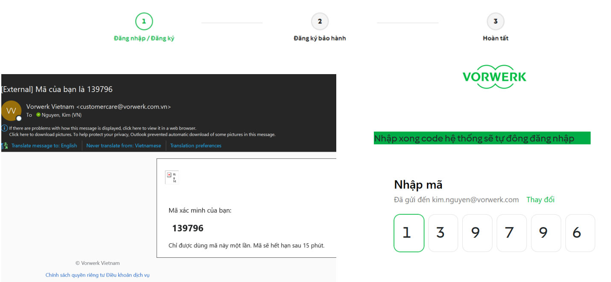Click the broken image placeholder in email body
This screenshot has height=282, width=611.
click(172, 177)
